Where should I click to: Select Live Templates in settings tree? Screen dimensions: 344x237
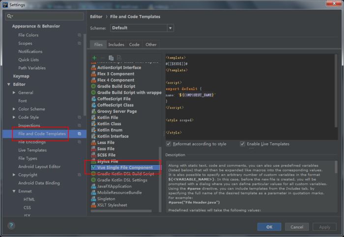(32, 150)
